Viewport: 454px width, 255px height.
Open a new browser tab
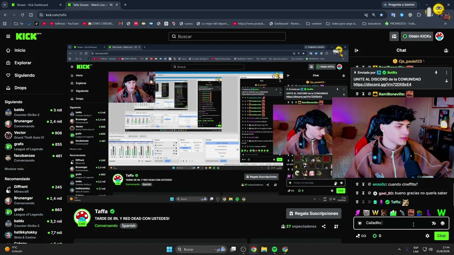pos(125,5)
